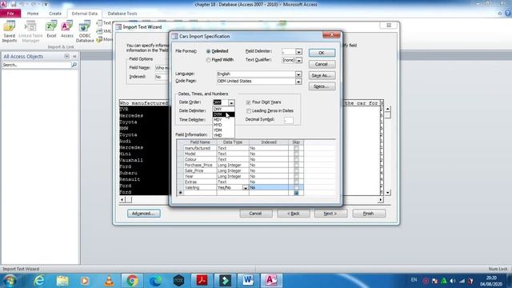
Task: Open the Access Help question mark icon
Action: click(x=507, y=14)
